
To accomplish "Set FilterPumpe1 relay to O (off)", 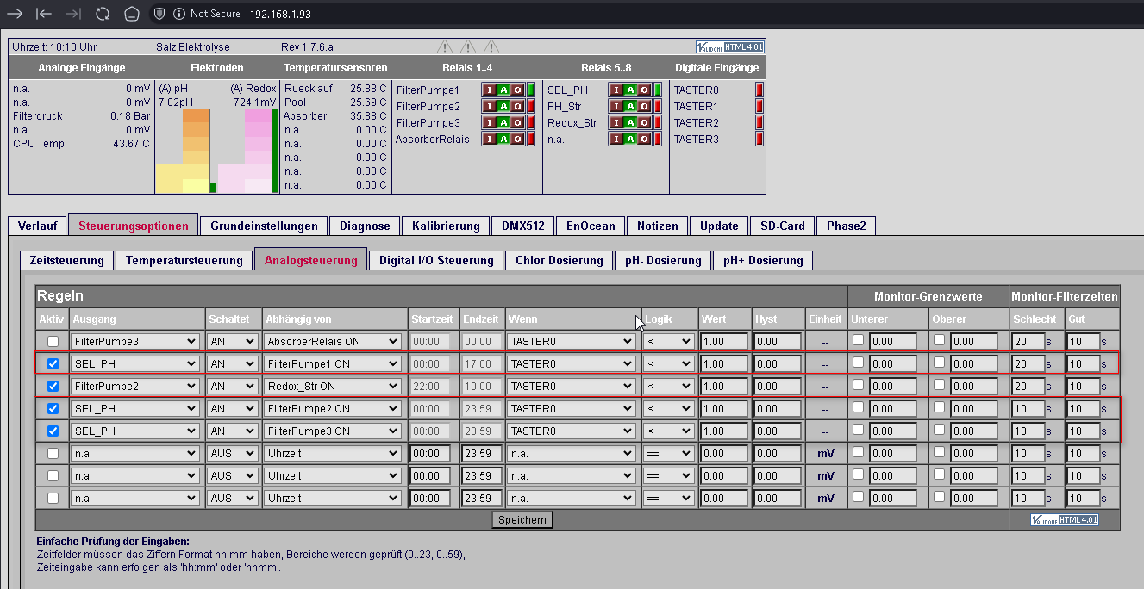I will tap(517, 90).
